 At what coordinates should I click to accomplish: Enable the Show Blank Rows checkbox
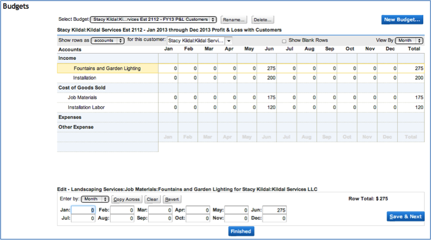pyautogui.click(x=284, y=41)
